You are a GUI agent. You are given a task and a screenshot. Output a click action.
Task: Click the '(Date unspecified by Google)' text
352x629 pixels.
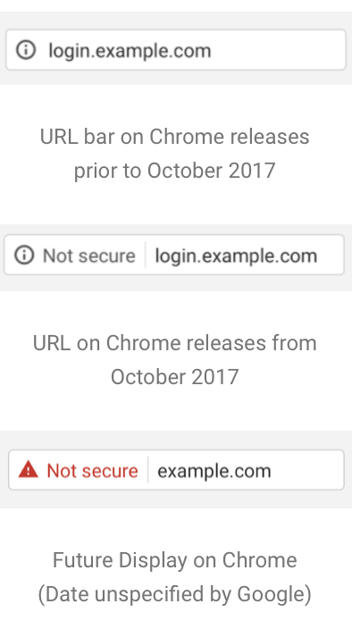point(175,594)
